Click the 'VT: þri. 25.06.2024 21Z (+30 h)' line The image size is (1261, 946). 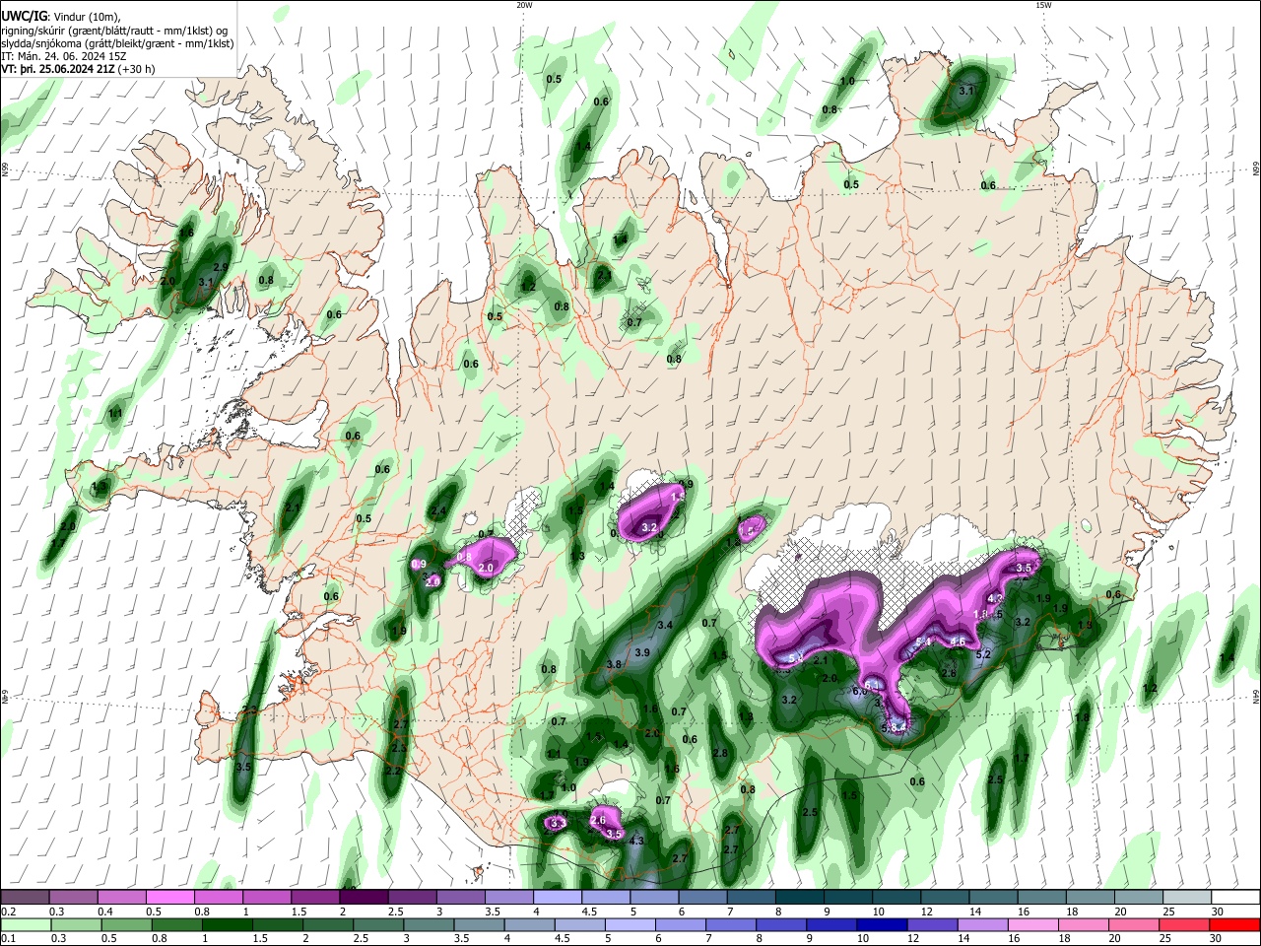[78, 70]
